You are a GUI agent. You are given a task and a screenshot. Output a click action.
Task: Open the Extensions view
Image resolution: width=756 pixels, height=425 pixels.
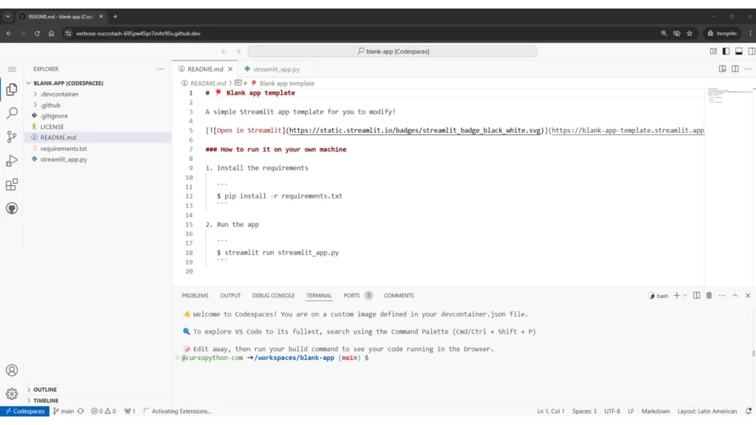[x=11, y=184]
